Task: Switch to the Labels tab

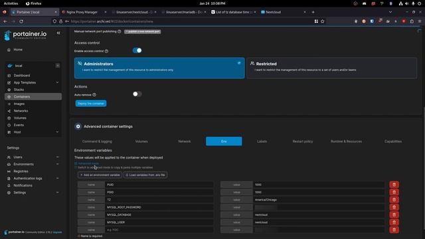Action: click(x=262, y=141)
